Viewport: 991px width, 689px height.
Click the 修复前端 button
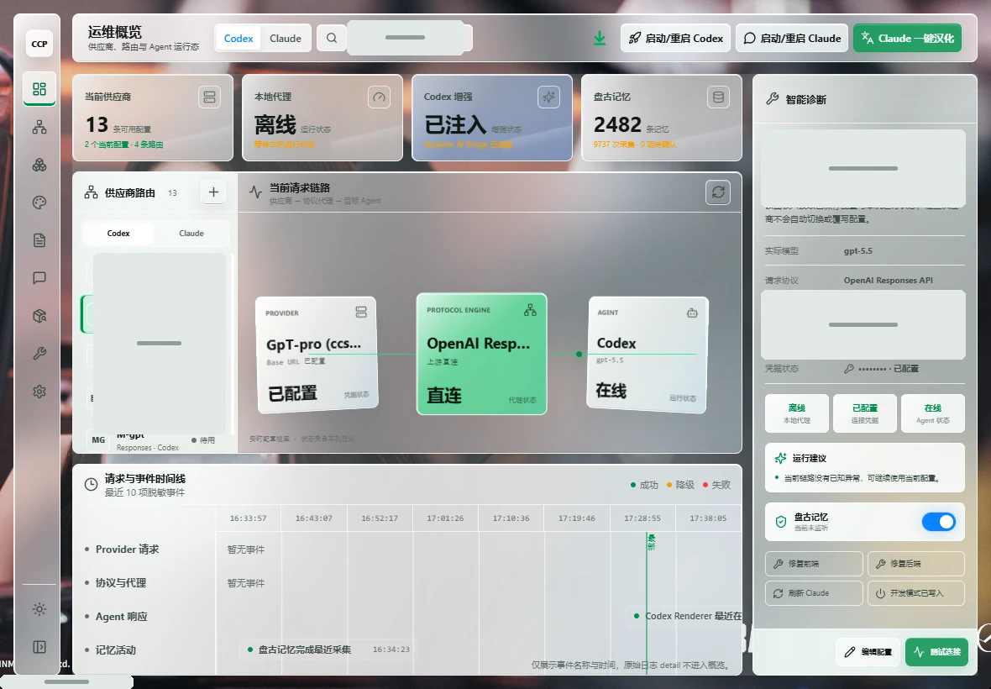pyautogui.click(x=814, y=563)
